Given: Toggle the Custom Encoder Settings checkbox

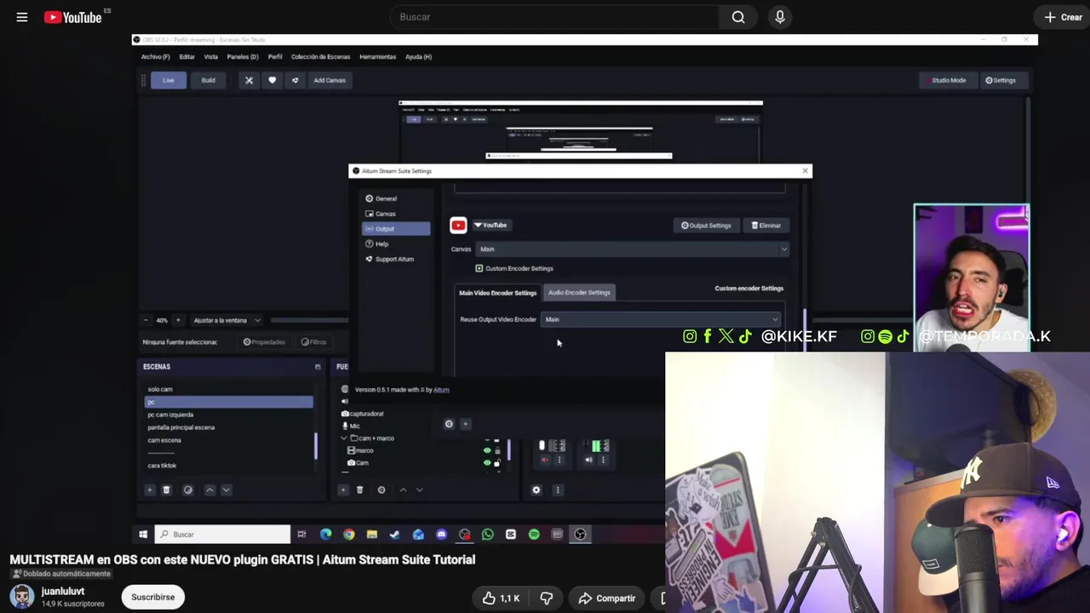Looking at the screenshot, I should coord(479,268).
